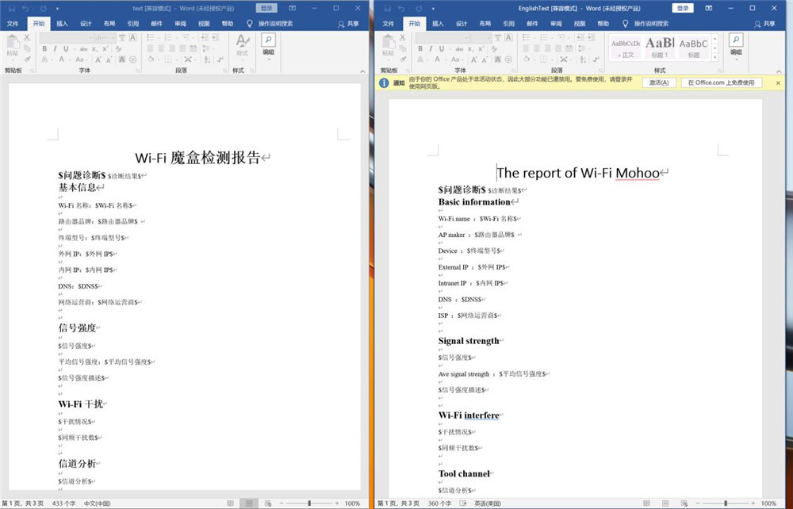
Task: Click zoom slider handle in EnglishTest status bar
Action: 726,503
